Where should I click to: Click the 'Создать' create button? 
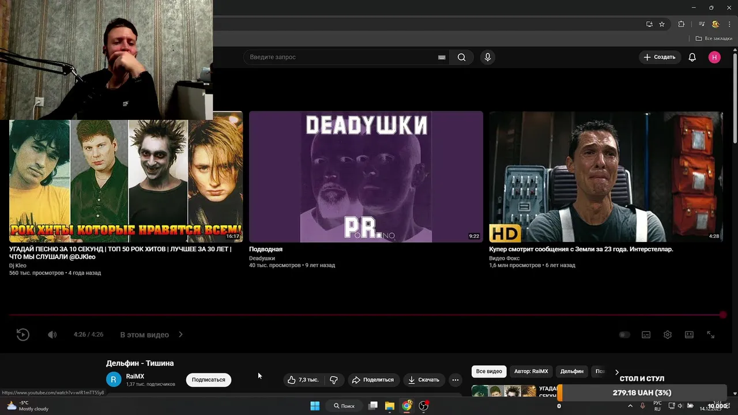coord(660,57)
